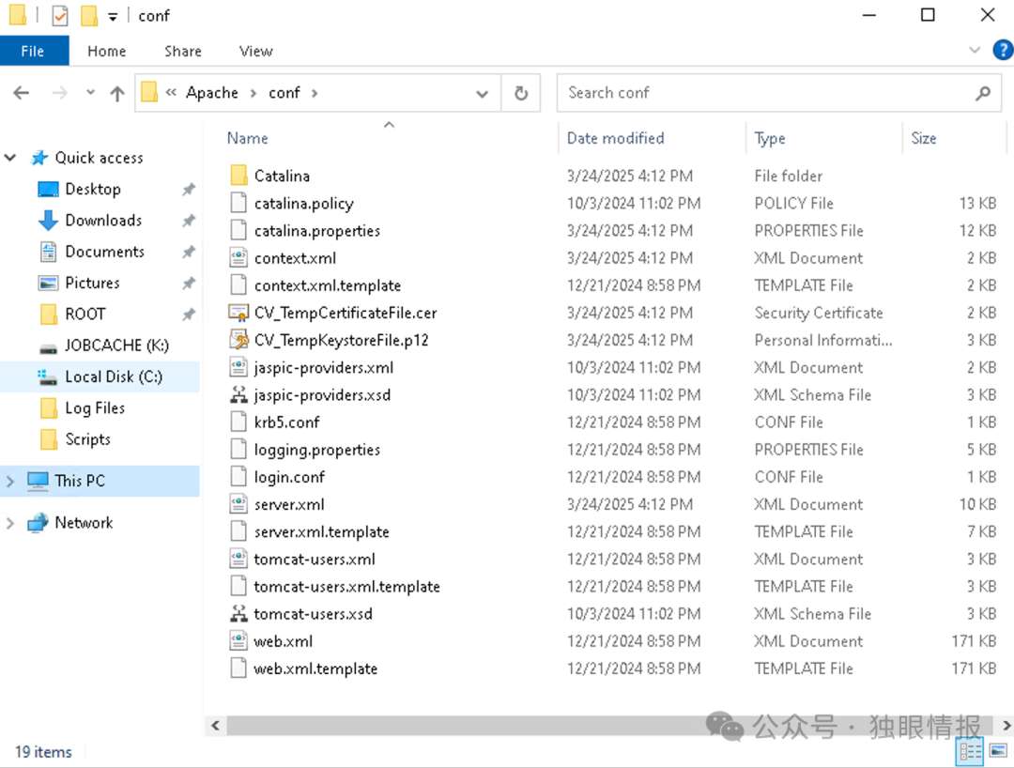Click New folder icon in title bar
This screenshot has height=768, width=1014.
point(89,15)
